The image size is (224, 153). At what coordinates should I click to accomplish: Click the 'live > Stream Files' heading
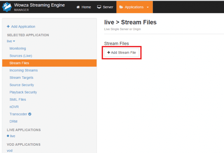(x=130, y=22)
